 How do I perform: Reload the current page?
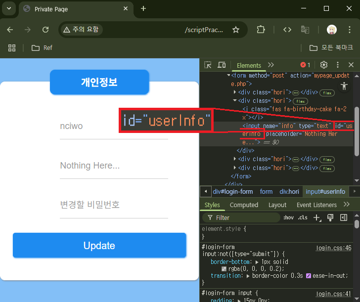45,30
